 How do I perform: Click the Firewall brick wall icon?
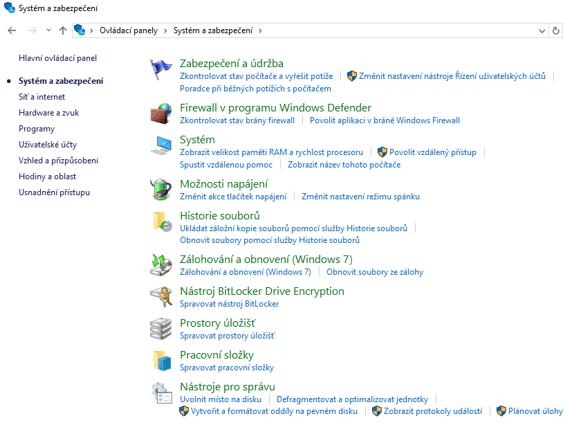click(x=160, y=114)
